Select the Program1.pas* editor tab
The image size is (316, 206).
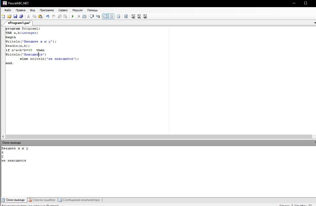[19, 23]
